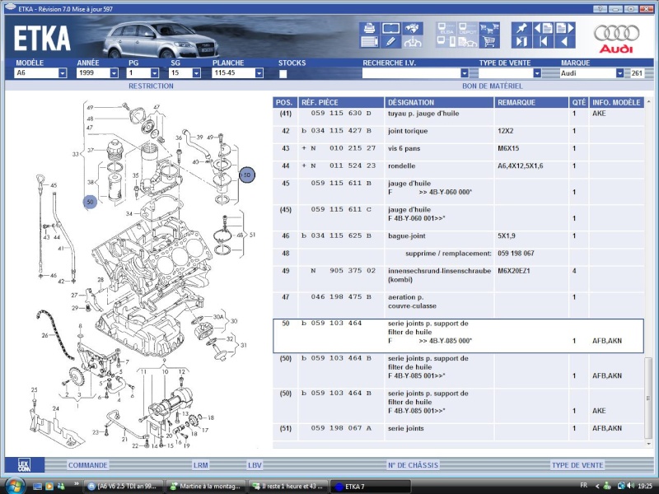Click the empty frame screen icon
659x494 pixels.
(390, 29)
